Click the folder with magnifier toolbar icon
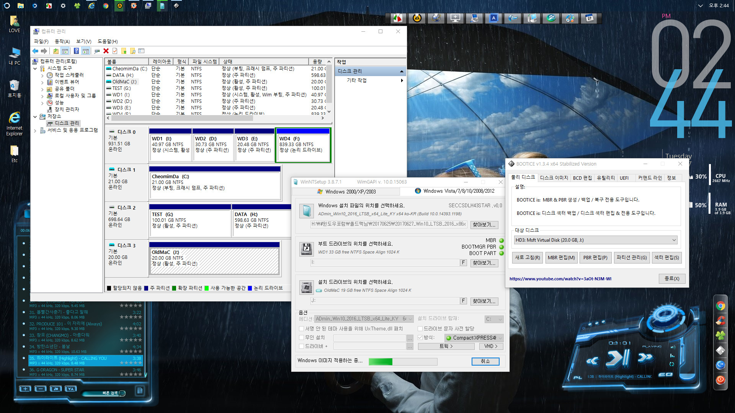The width and height of the screenshot is (735, 413). 133,51
